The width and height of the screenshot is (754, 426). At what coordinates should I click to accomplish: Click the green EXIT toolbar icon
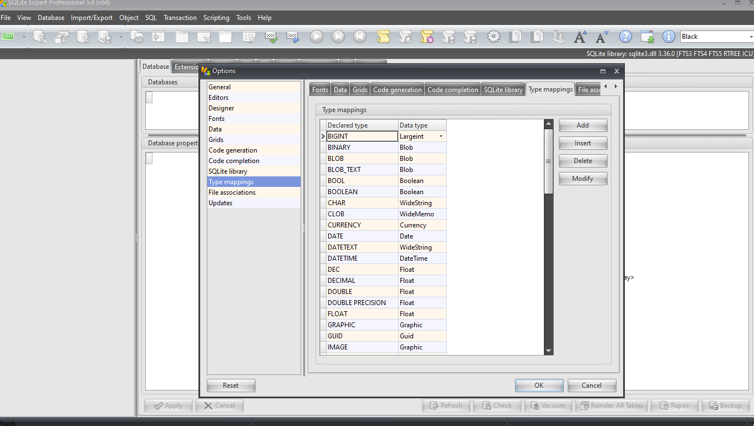pyautogui.click(x=8, y=37)
